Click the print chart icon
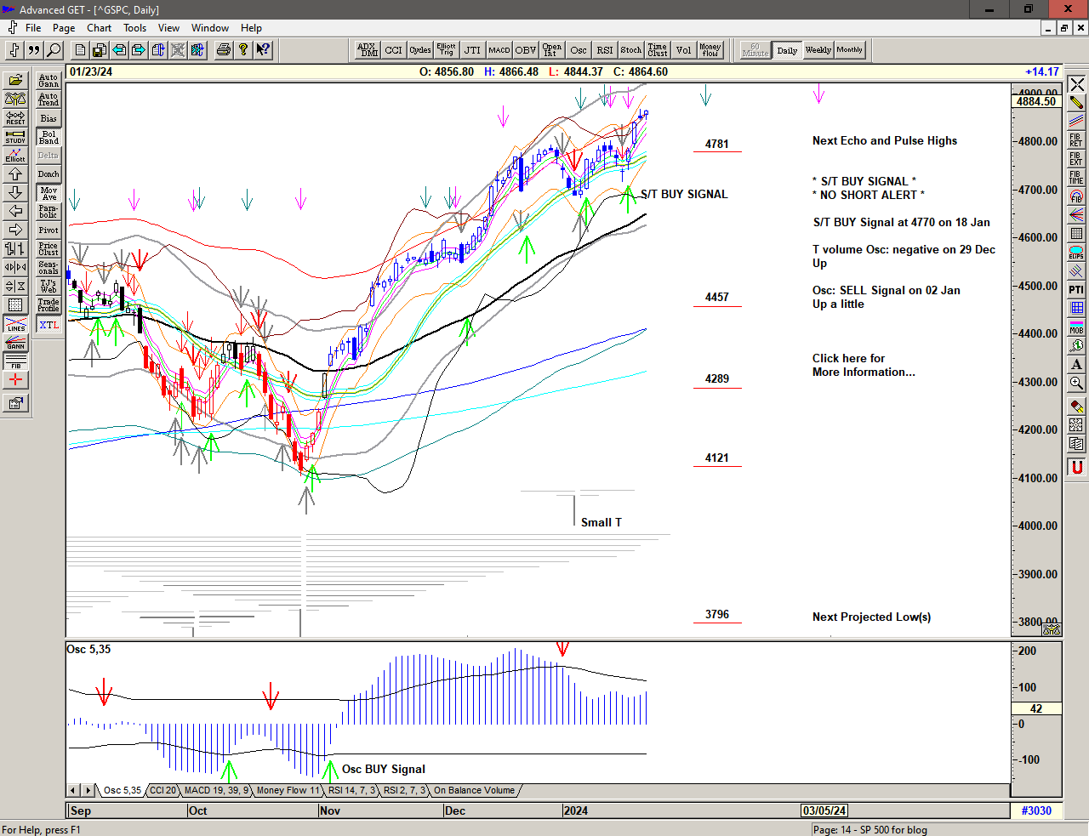Screen dimensions: 1089x836 tap(223, 50)
